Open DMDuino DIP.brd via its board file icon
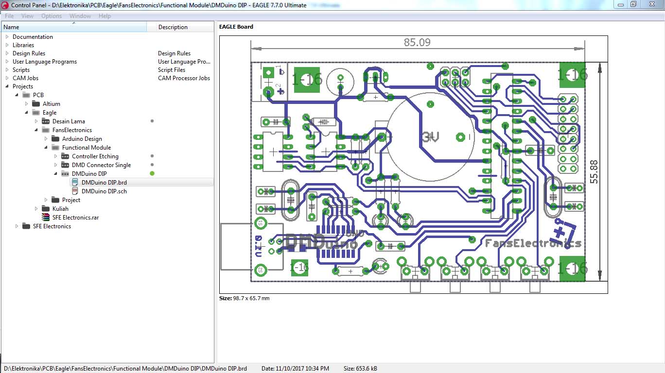Viewport: 665px width, 373px height. pos(75,182)
